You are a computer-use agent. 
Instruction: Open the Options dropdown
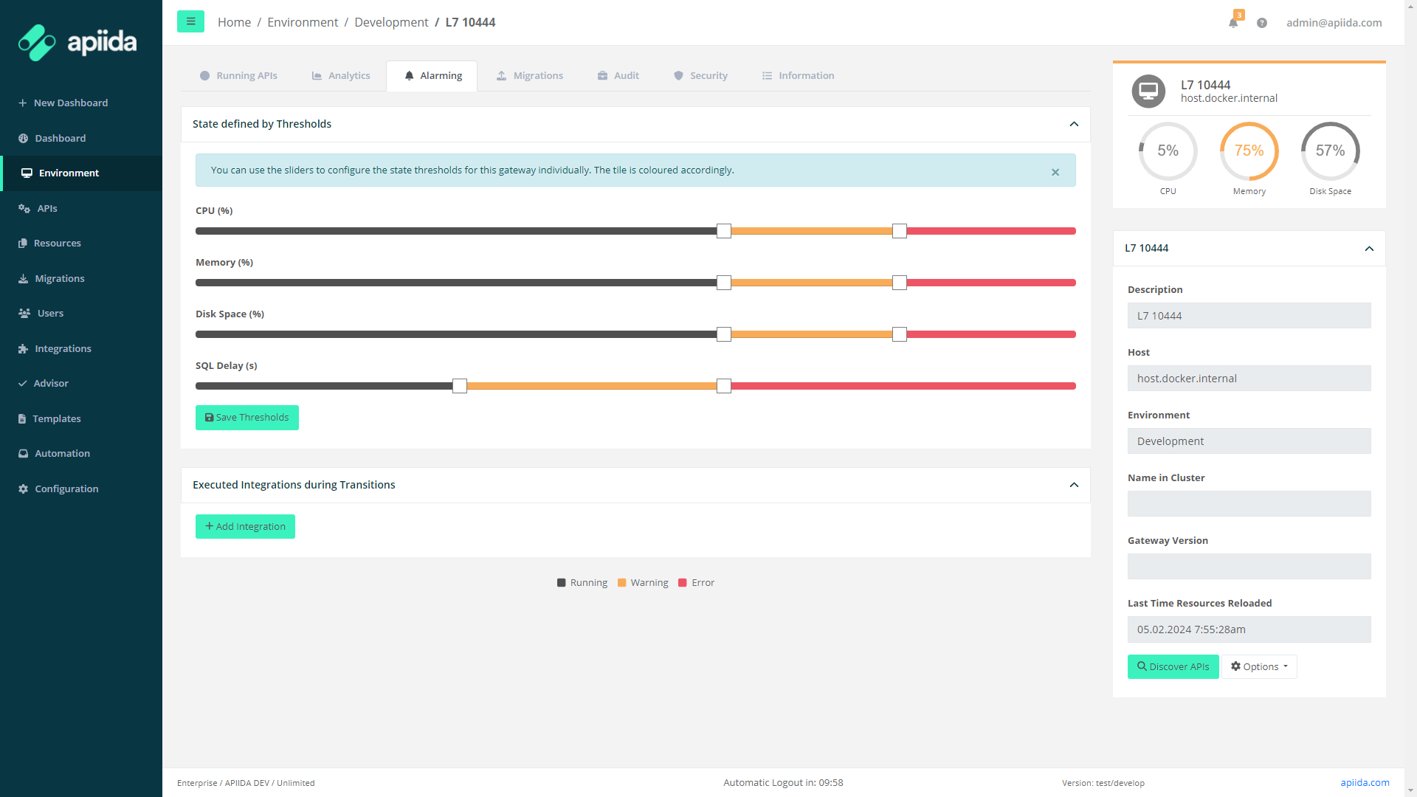coord(1259,666)
